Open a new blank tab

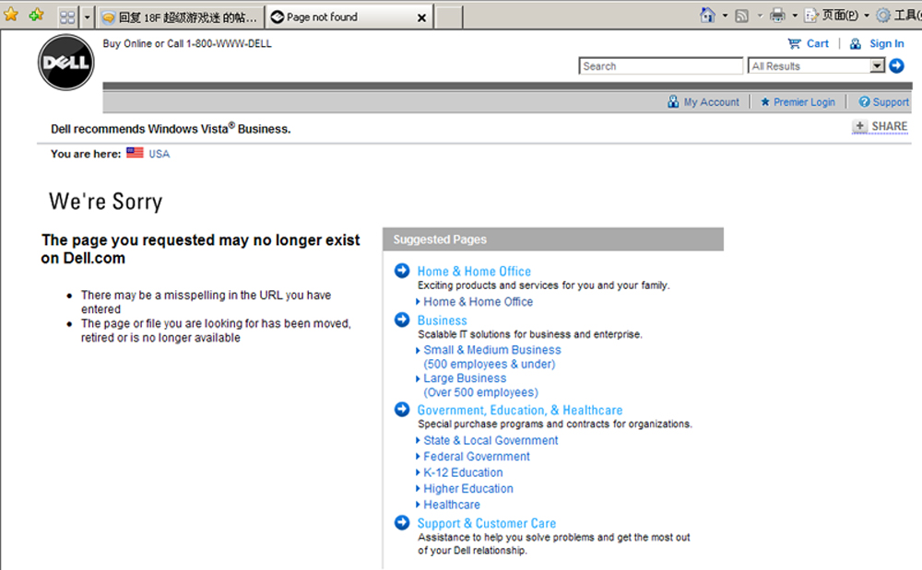click(x=449, y=17)
